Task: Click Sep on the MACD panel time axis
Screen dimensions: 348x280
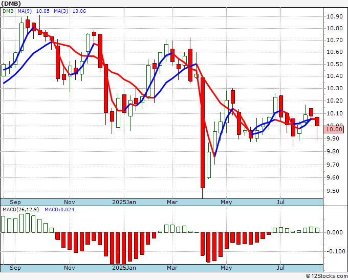Action: pyautogui.click(x=15, y=268)
